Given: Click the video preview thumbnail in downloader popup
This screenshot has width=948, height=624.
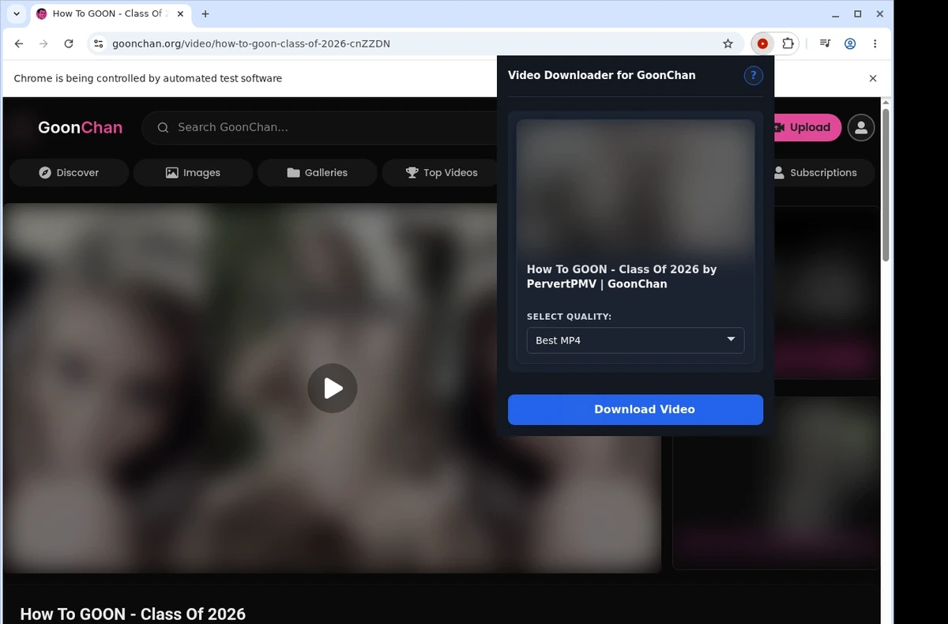Looking at the screenshot, I should coord(635,186).
